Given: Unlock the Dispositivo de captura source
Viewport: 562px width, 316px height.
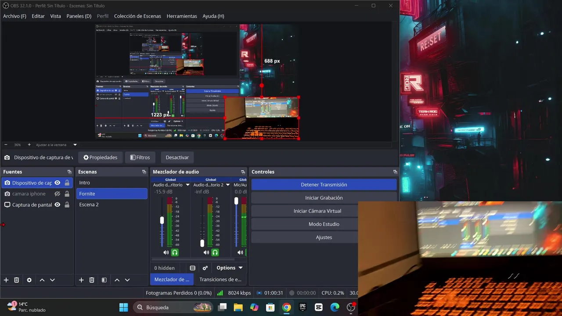Looking at the screenshot, I should [67, 183].
